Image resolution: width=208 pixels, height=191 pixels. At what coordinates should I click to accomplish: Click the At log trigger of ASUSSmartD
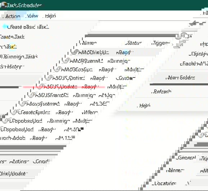point(107,95)
